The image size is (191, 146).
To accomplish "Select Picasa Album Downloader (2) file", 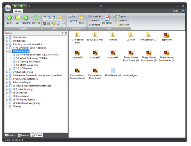I will (149, 56).
